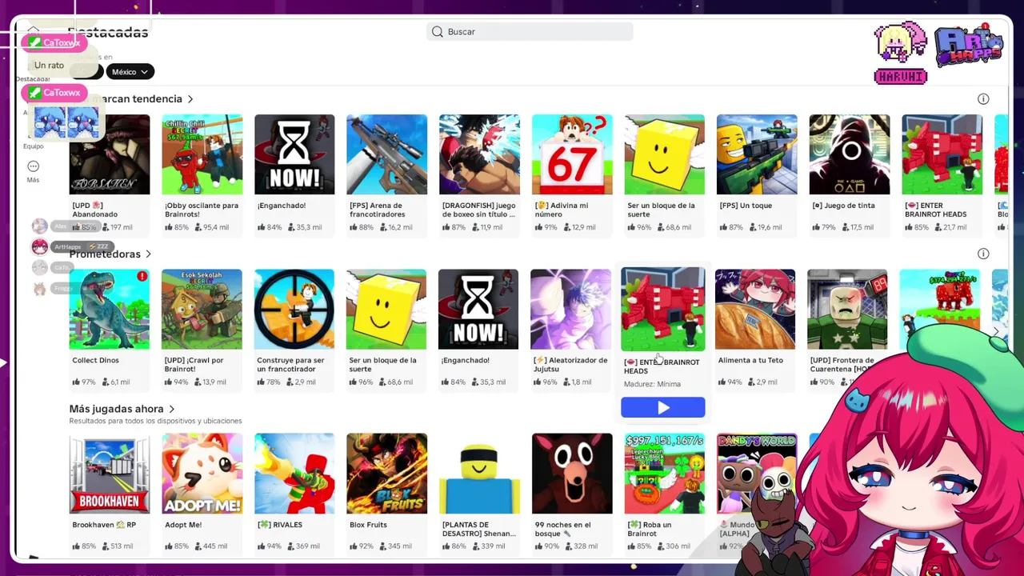This screenshot has height=576, width=1024.
Task: Open info icon for Prometedoras section
Action: [983, 254]
